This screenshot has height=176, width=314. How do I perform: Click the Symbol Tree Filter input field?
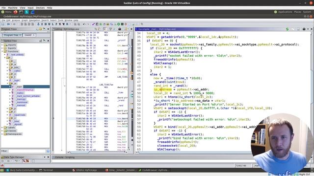tap(27, 151)
